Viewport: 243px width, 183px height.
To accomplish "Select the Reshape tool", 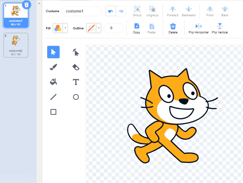I will click(76, 52).
